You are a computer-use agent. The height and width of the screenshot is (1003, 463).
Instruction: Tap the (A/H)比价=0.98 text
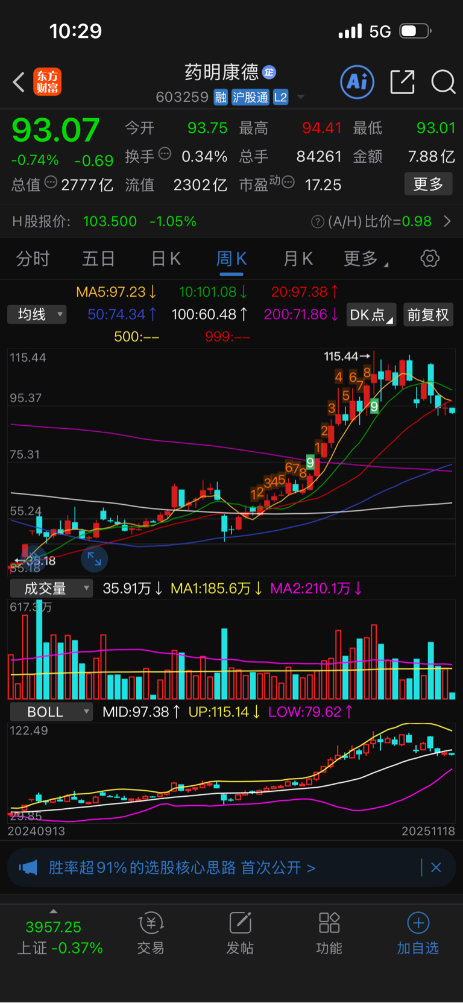[x=380, y=221]
